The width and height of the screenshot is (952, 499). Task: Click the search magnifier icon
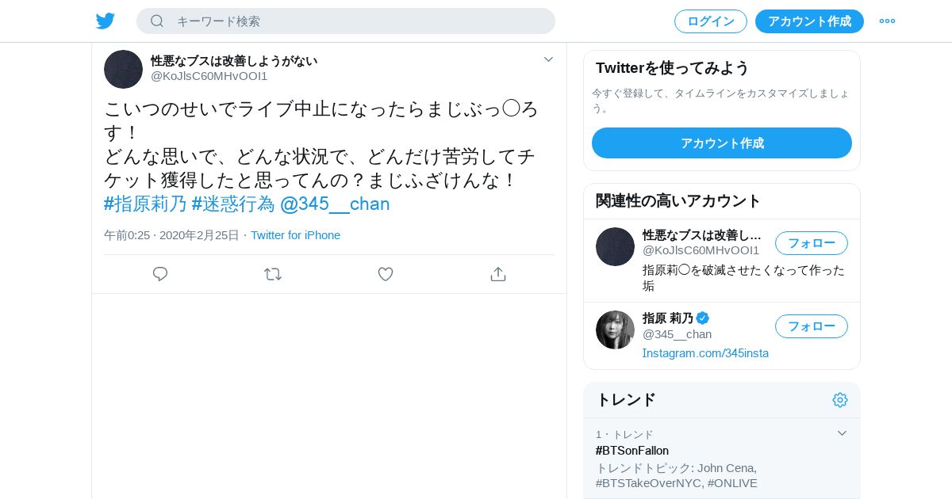point(157,21)
